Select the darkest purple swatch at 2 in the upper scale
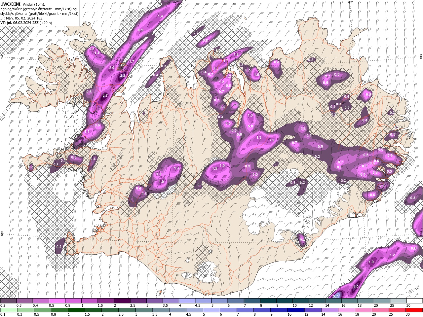Screen dimensions: 423x317 pyautogui.click(x=122, y=301)
